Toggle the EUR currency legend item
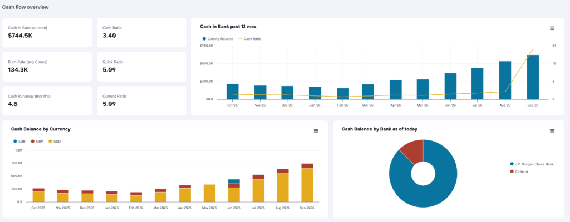Viewport: 570px width, 222px height. [x=19, y=142]
